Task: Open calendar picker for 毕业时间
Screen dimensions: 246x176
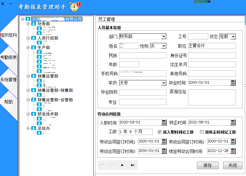Action: click(233, 83)
